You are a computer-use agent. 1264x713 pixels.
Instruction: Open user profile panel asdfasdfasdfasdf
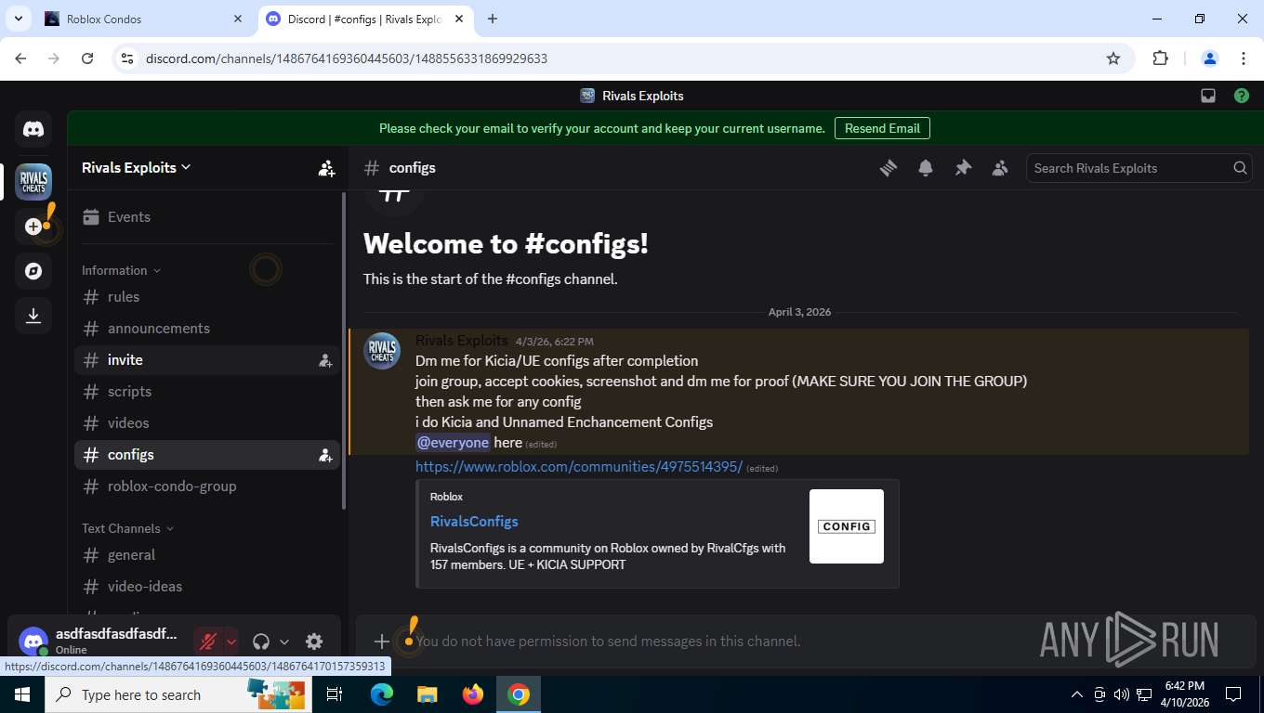99,642
